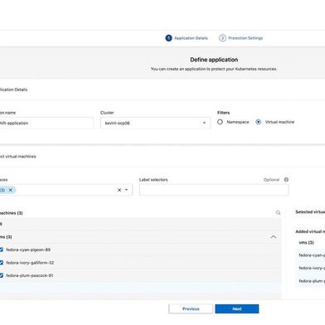This screenshot has height=325, width=325.
Task: Click the vms (3) header in added list
Action: coord(307,242)
